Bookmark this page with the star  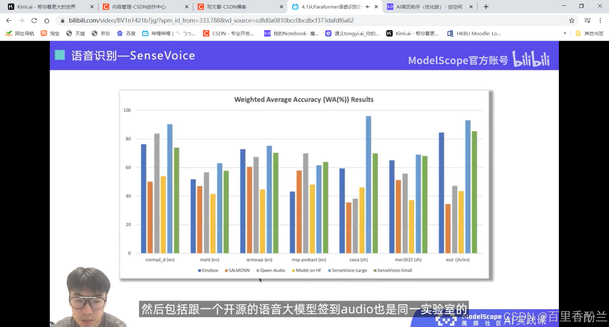[x=572, y=21]
